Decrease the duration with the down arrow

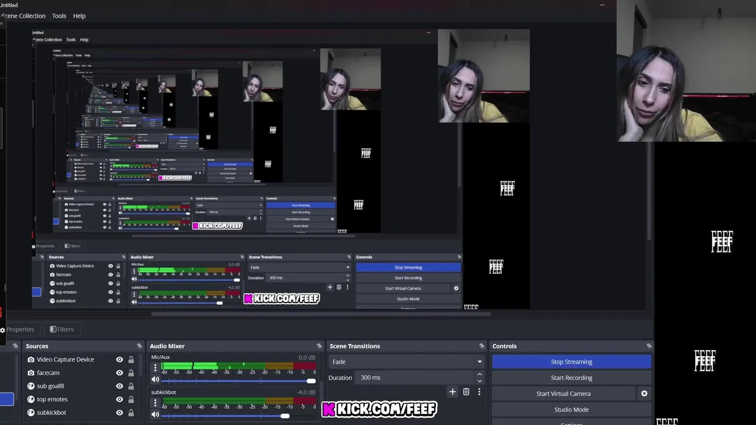479,381
